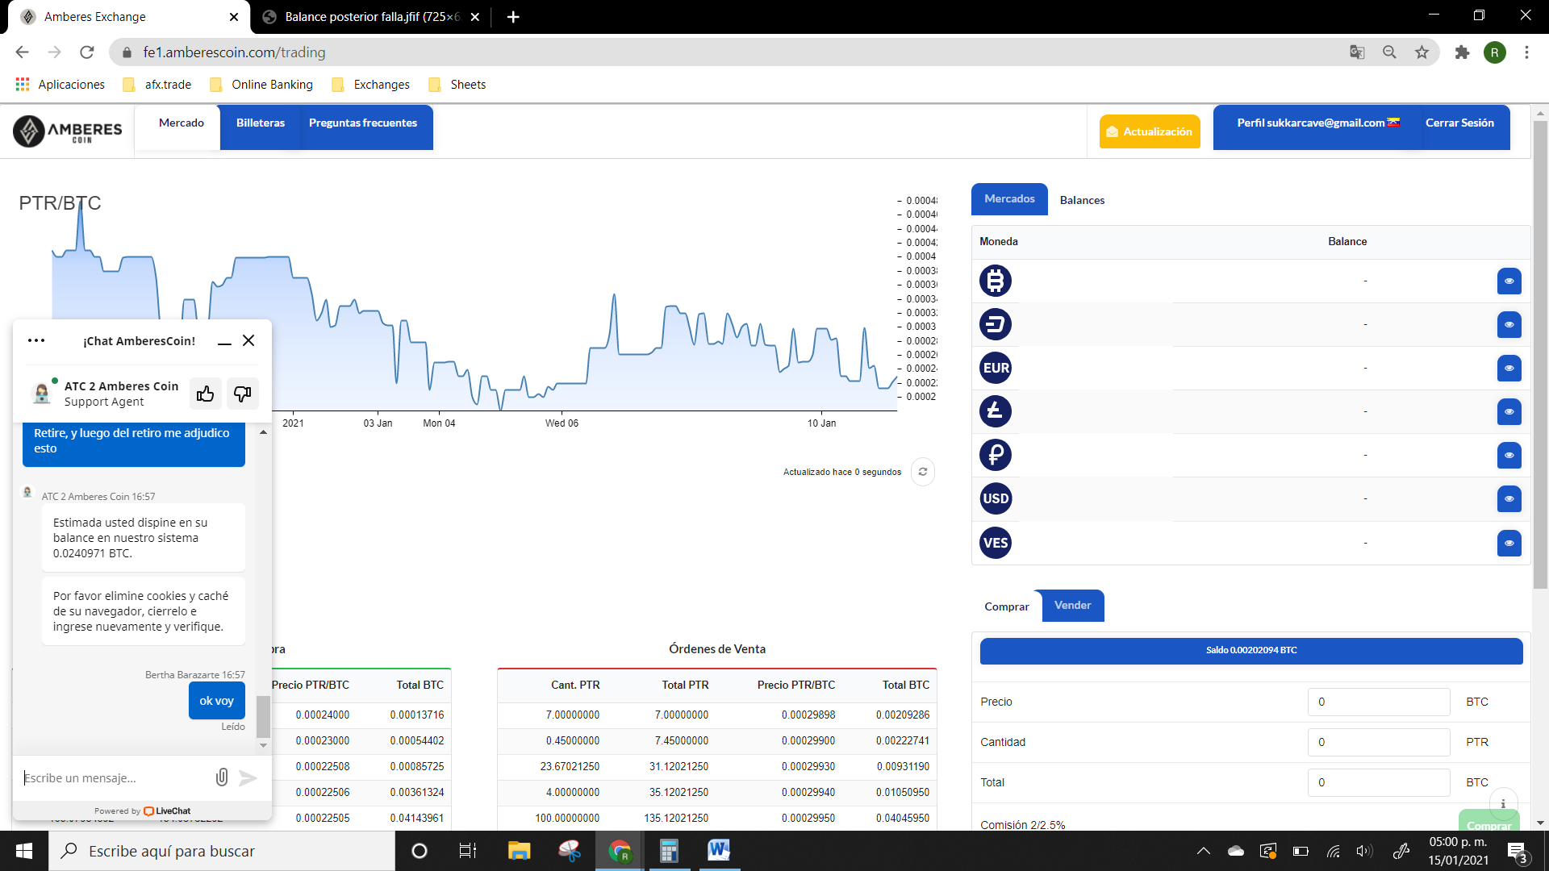Image resolution: width=1549 pixels, height=871 pixels.
Task: Click the Actualización button
Action: [x=1149, y=131]
